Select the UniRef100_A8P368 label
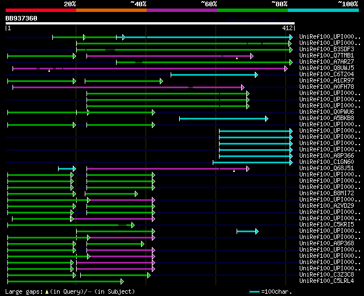This screenshot has height=296, width=364. click(326, 244)
